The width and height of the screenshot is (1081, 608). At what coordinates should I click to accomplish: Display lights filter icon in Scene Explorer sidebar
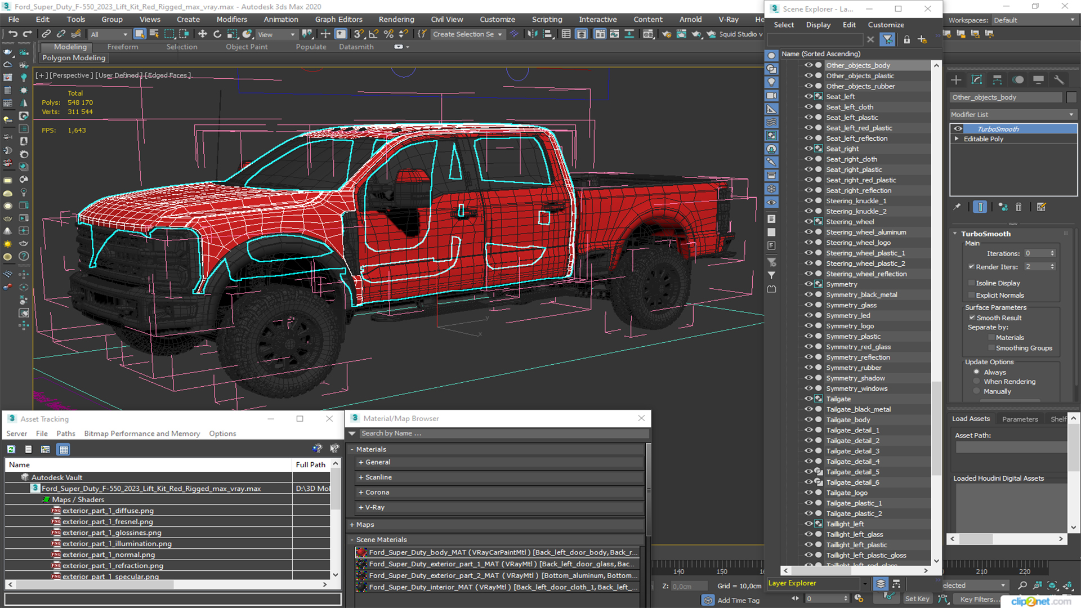tap(771, 82)
